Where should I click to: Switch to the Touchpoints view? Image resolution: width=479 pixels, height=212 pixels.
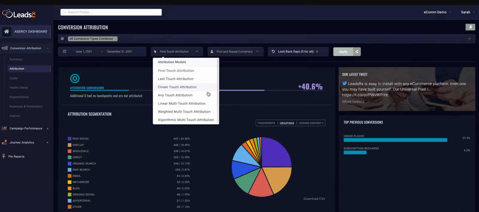[x=266, y=123]
